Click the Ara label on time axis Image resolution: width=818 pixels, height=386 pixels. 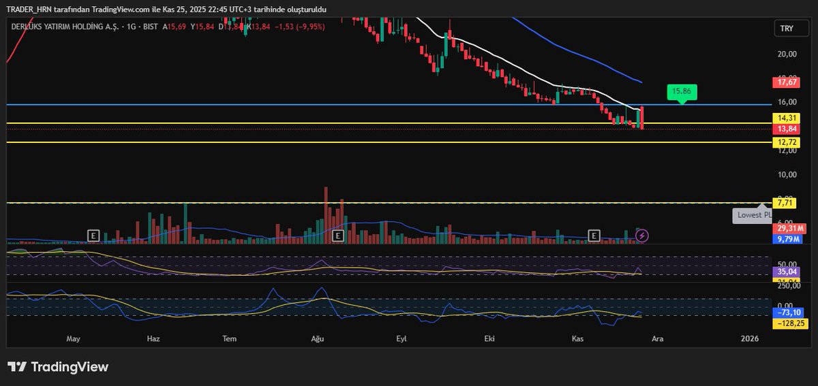[x=656, y=338]
